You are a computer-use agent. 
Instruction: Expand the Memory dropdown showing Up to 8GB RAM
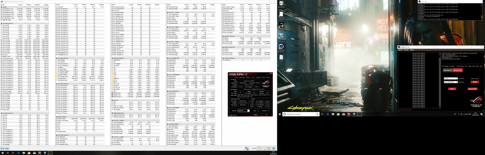[x=451, y=82]
